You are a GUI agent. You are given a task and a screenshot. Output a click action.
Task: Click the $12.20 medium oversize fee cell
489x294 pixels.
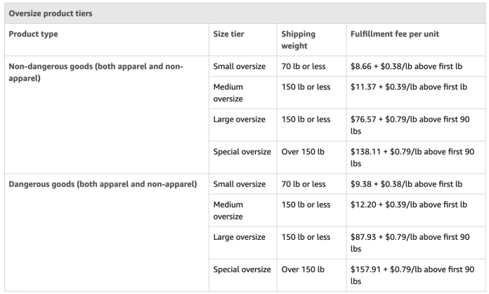[x=408, y=204]
